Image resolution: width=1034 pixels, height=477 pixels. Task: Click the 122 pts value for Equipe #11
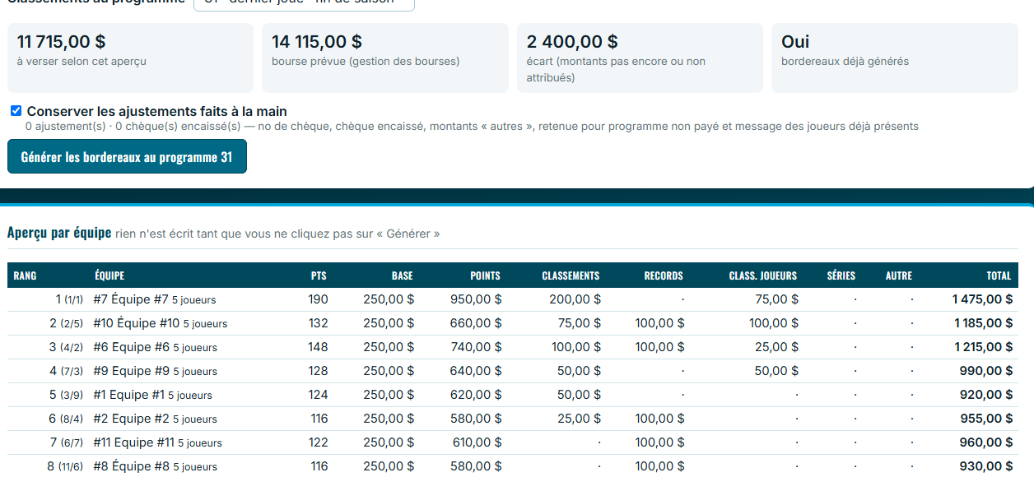point(318,442)
